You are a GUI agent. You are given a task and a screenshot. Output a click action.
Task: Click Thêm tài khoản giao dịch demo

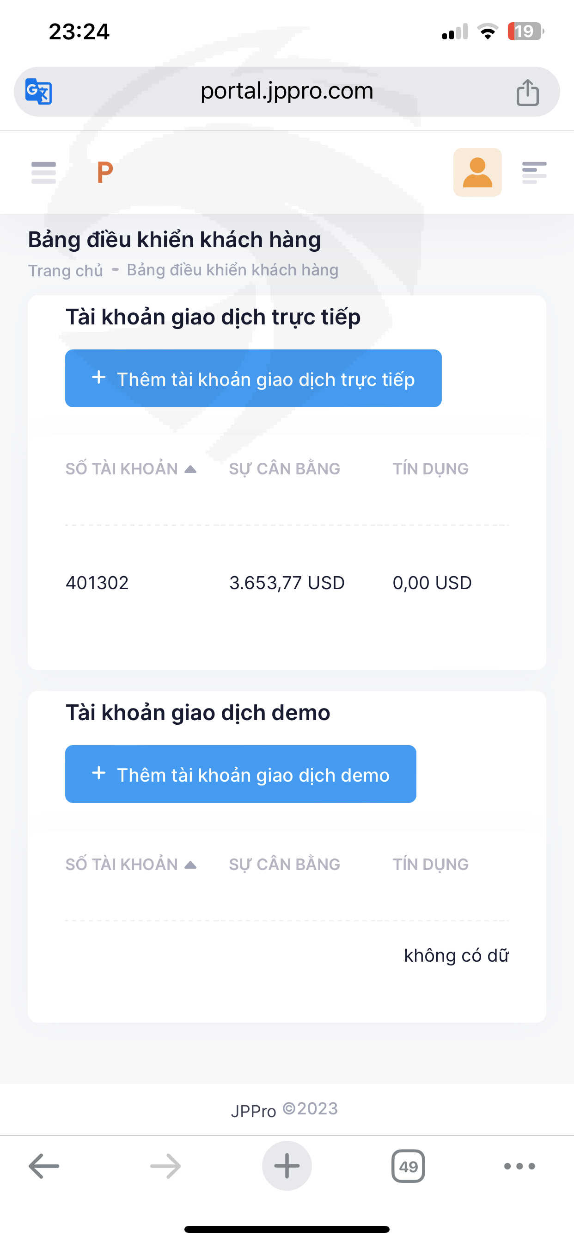pos(241,774)
